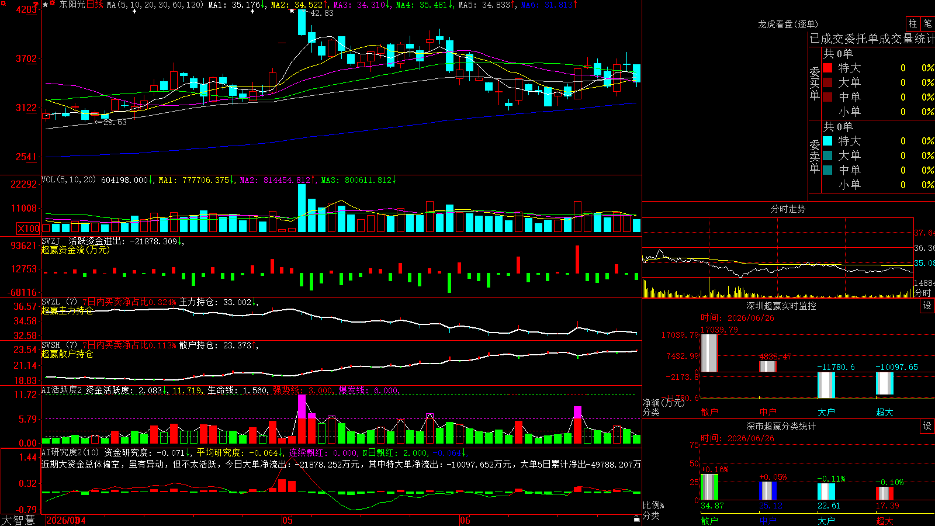Click the 主力持仓: 33.002 value
Image resolution: width=935 pixels, height=526 pixels.
[x=215, y=302]
